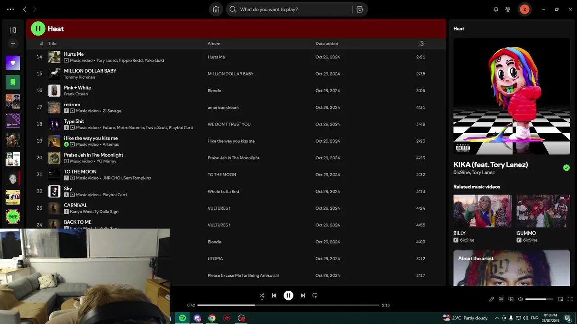Viewport: 577px width, 324px height.
Task: Sort tracks by Title column
Action: coord(52,44)
